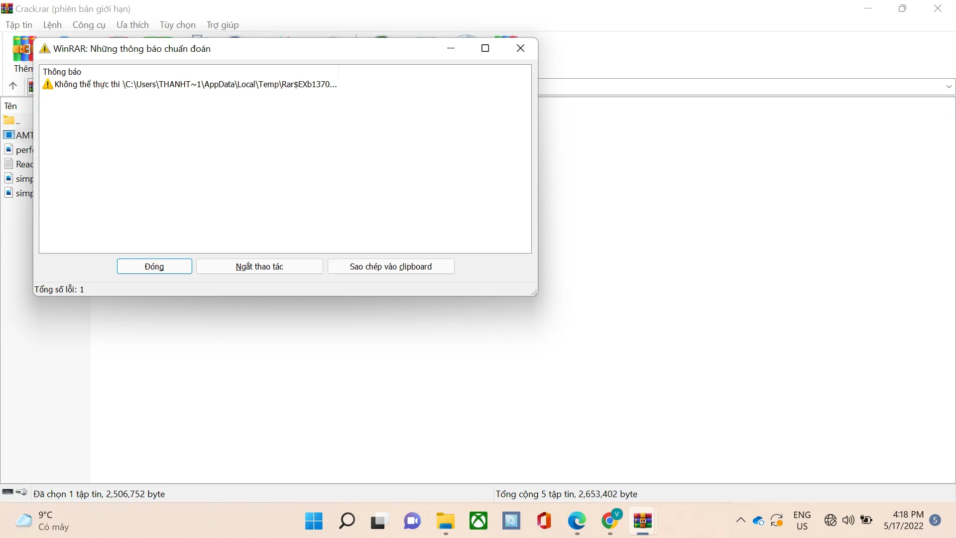
Task: Open Office app from taskbar
Action: pos(544,521)
